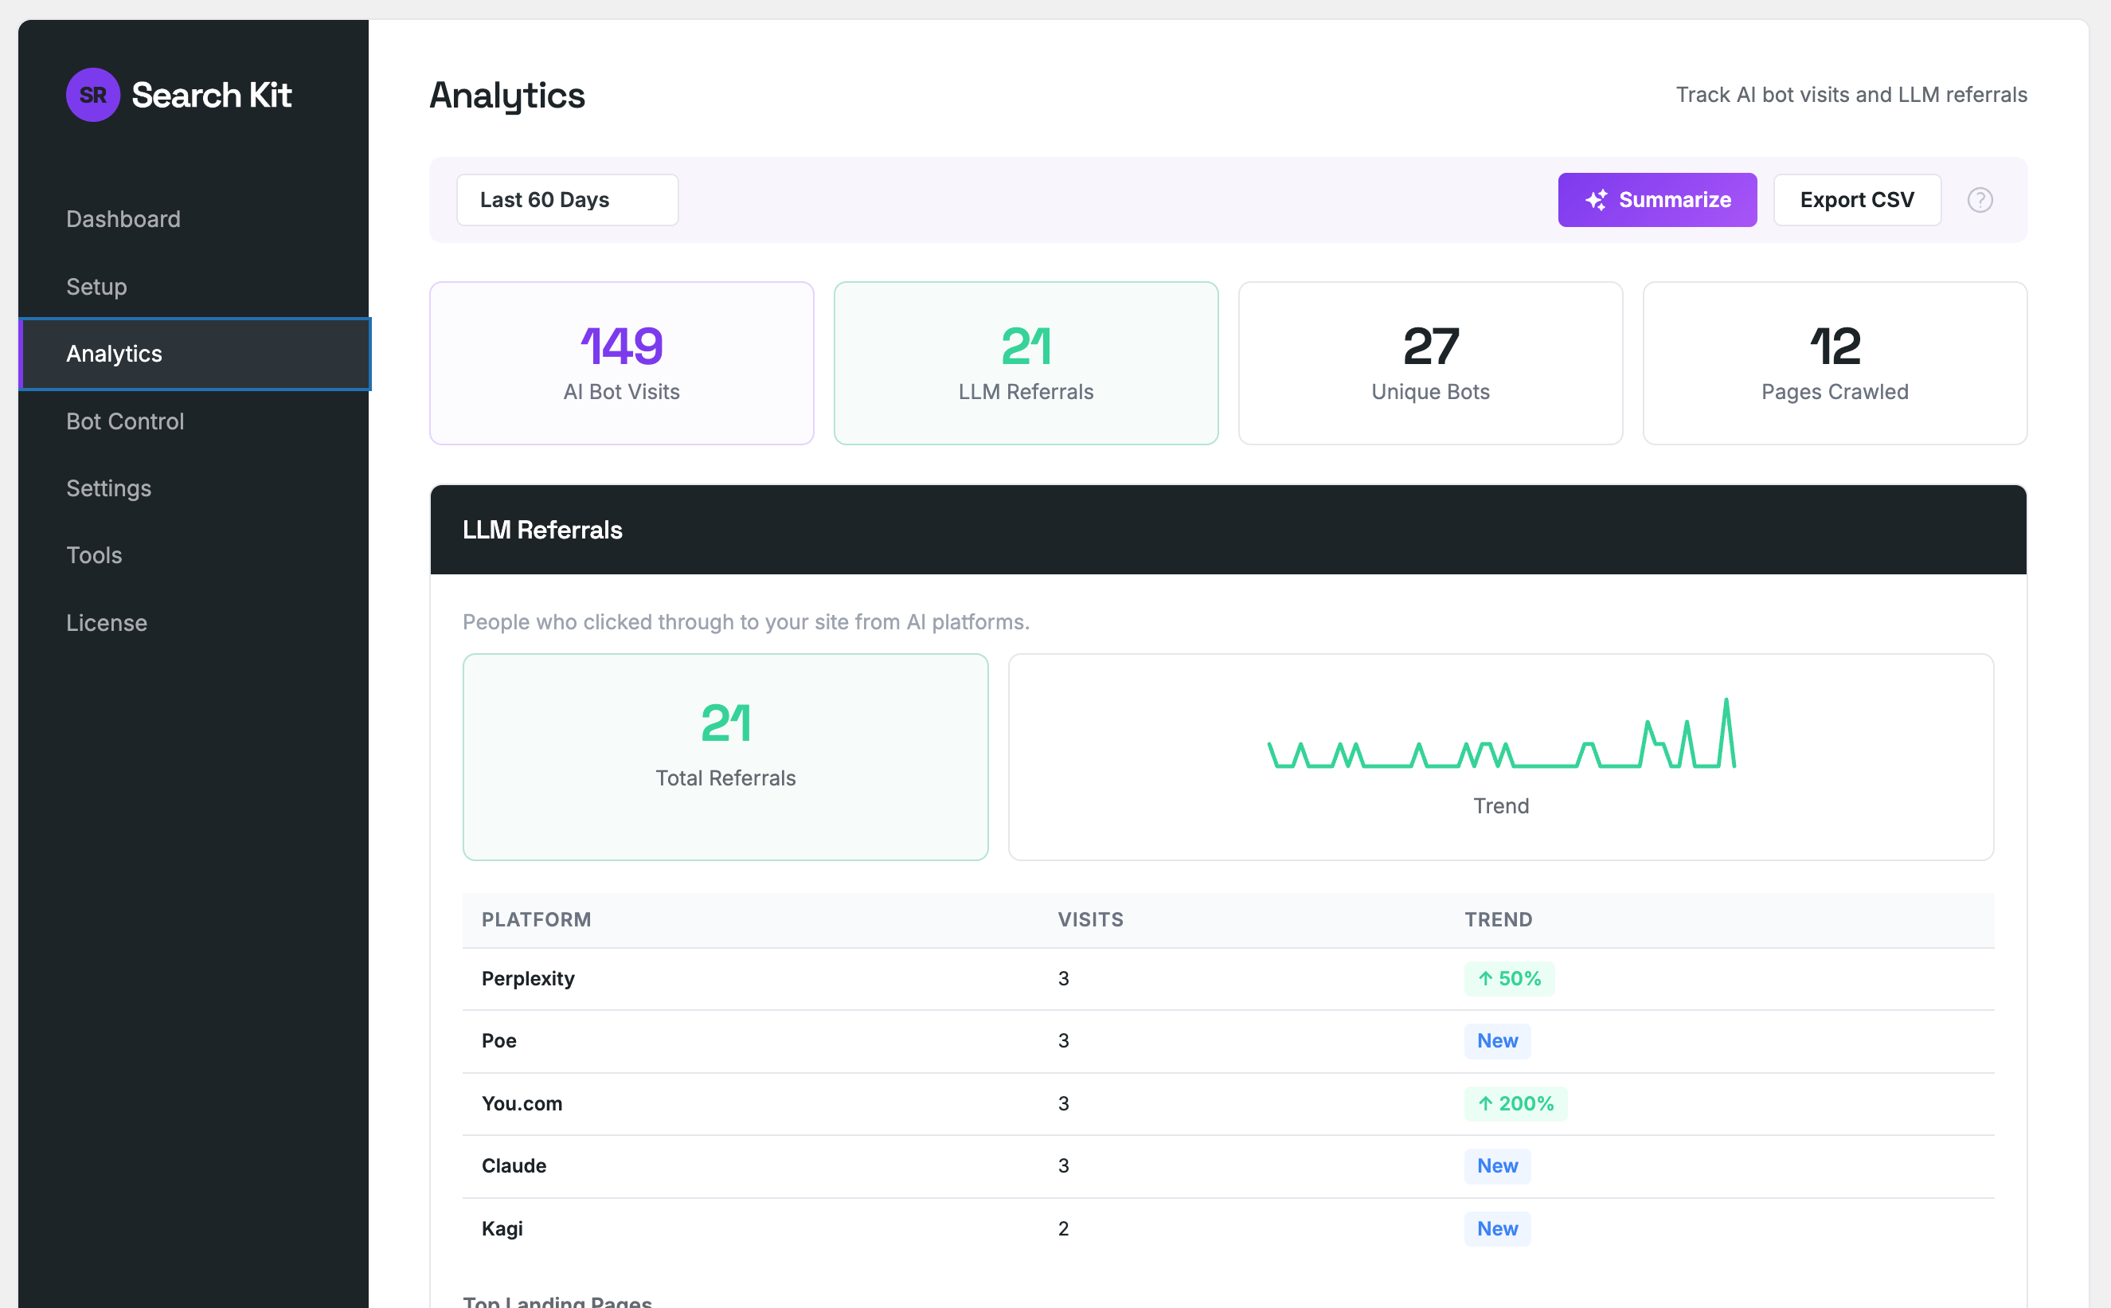The image size is (2111, 1308).
Task: Click the sparkle icon inside the Summarize button
Action: [1597, 199]
